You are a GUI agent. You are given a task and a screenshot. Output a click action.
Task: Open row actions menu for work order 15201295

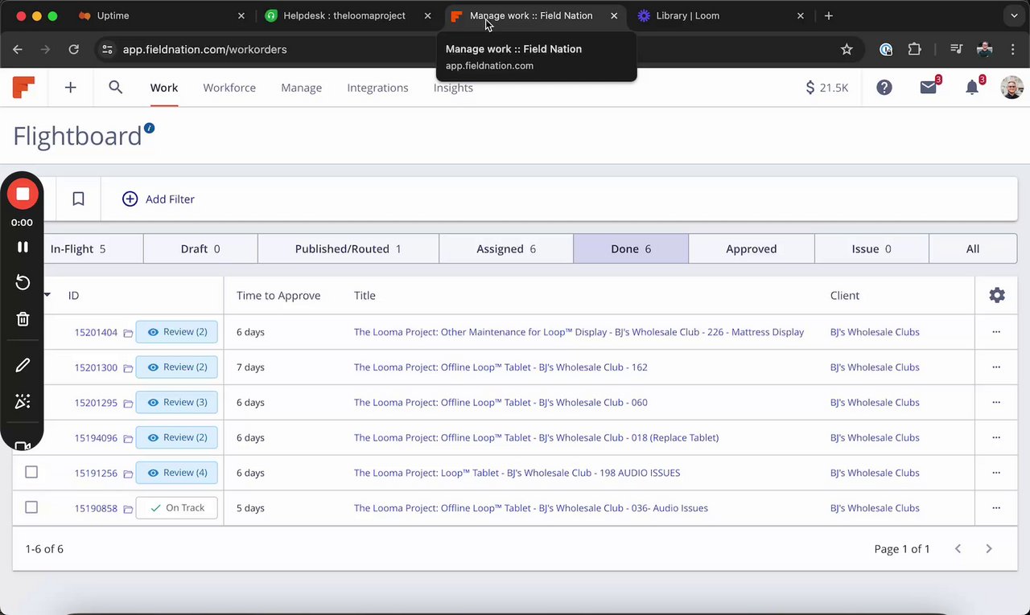click(x=996, y=403)
